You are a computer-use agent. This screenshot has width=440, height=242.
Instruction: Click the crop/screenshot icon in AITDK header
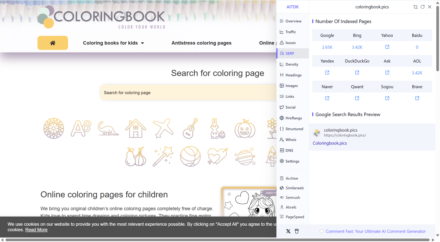point(415,7)
